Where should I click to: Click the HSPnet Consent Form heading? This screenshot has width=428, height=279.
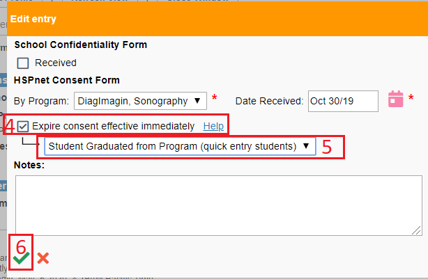67,81
